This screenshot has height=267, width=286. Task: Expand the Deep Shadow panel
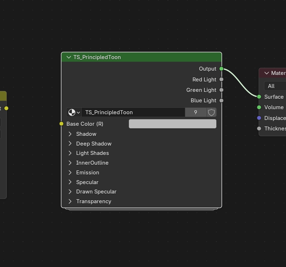click(70, 143)
